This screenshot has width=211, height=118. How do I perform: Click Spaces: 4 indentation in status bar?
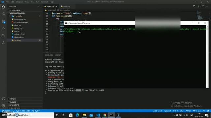(x=168, y=111)
